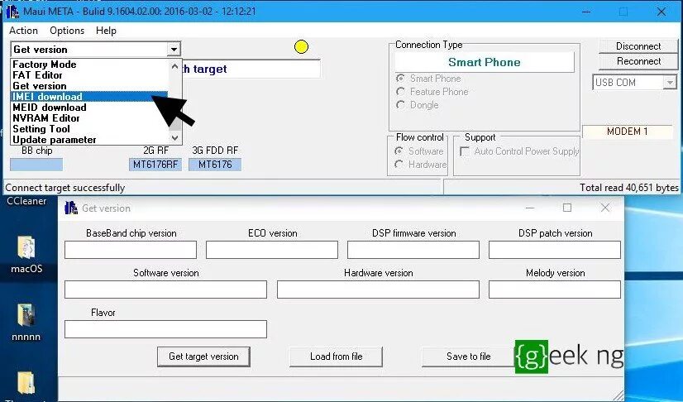This screenshot has width=683, height=402.
Task: Click the MODEM 1 field
Action: pos(628,132)
